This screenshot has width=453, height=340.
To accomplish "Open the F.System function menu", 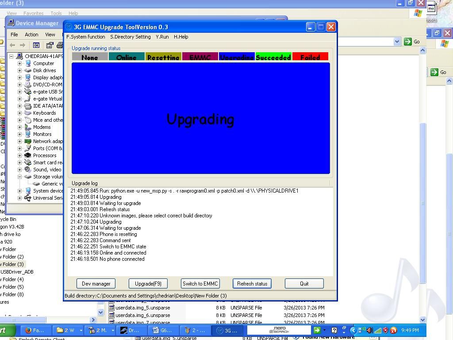I will [86, 37].
